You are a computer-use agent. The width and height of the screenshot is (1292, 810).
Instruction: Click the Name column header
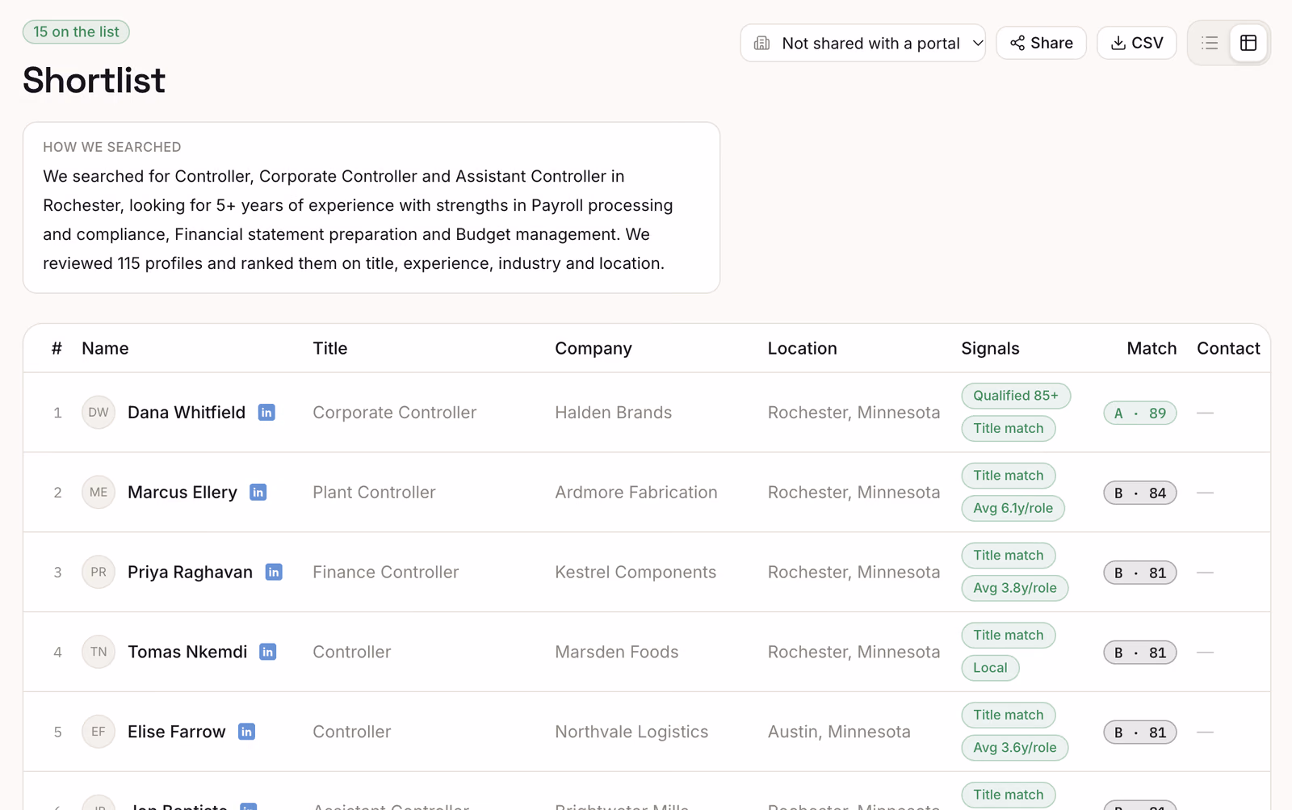105,348
